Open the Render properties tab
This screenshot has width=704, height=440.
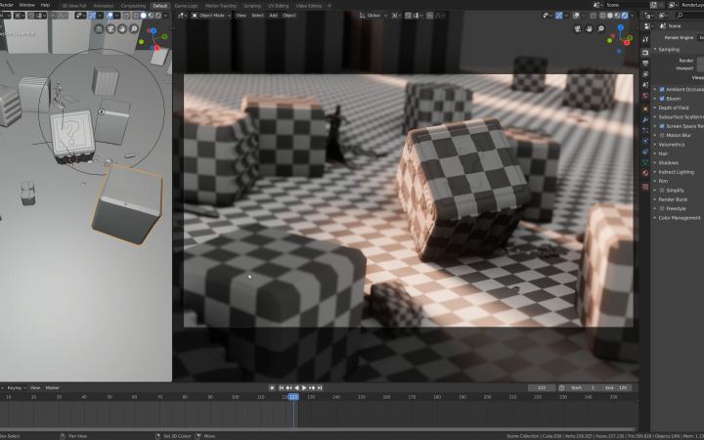pyautogui.click(x=645, y=53)
